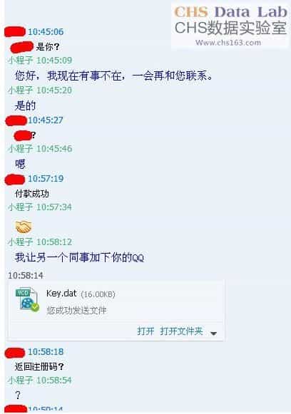Click the redacted sender name at 10:57:19
This screenshot has height=414, width=291.
pyautogui.click(x=15, y=180)
